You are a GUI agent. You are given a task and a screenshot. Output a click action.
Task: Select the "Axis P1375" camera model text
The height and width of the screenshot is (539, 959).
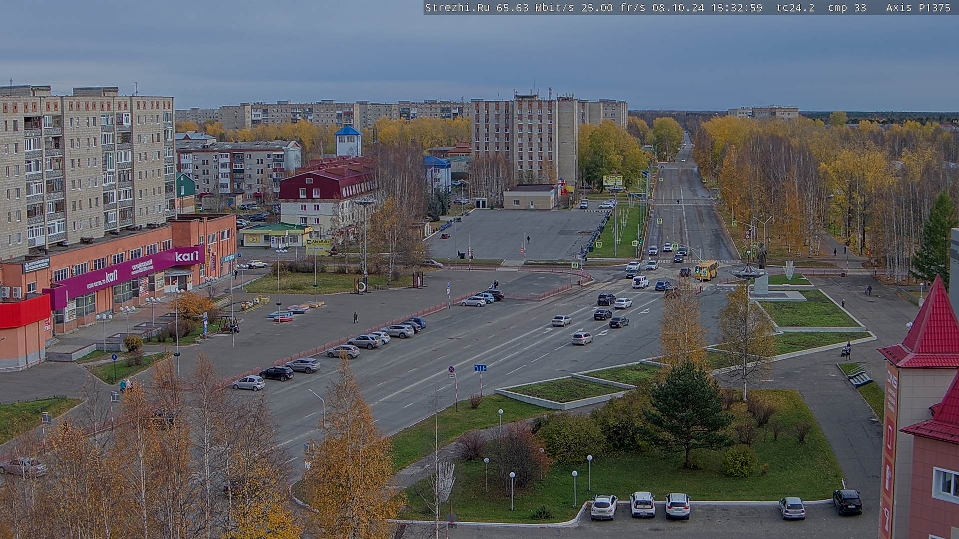click(x=918, y=7)
